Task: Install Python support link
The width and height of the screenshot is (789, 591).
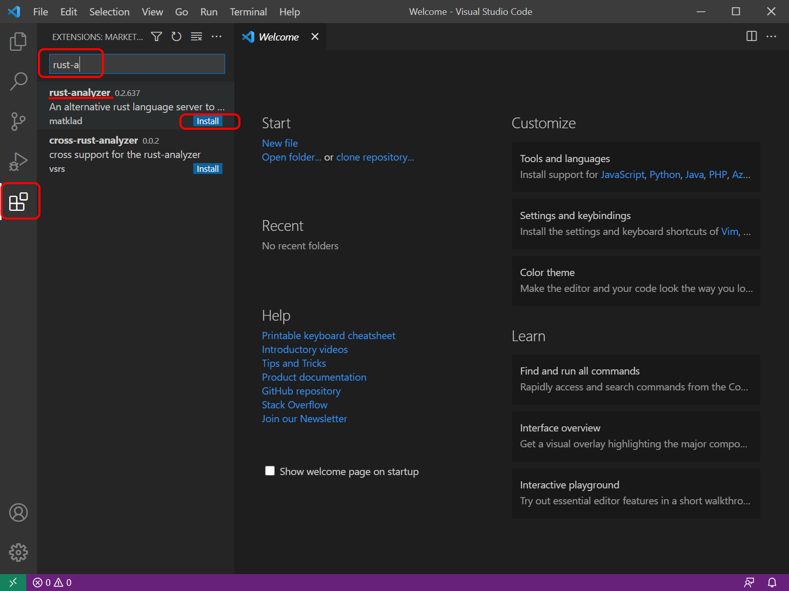Action: point(665,174)
